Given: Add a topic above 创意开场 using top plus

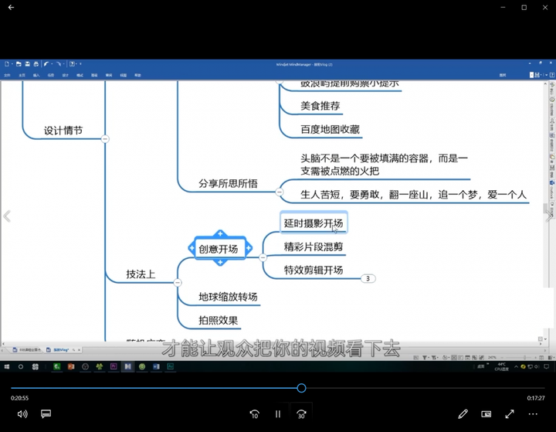Looking at the screenshot, I should pyautogui.click(x=220, y=233).
